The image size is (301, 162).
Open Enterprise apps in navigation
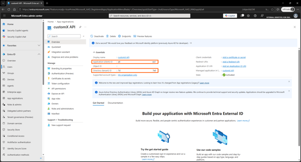click(x=14, y=92)
